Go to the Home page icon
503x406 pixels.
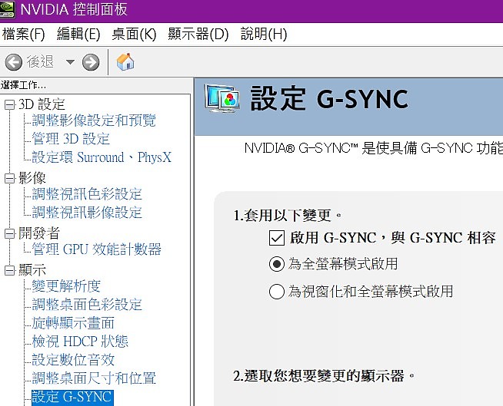[x=125, y=61]
